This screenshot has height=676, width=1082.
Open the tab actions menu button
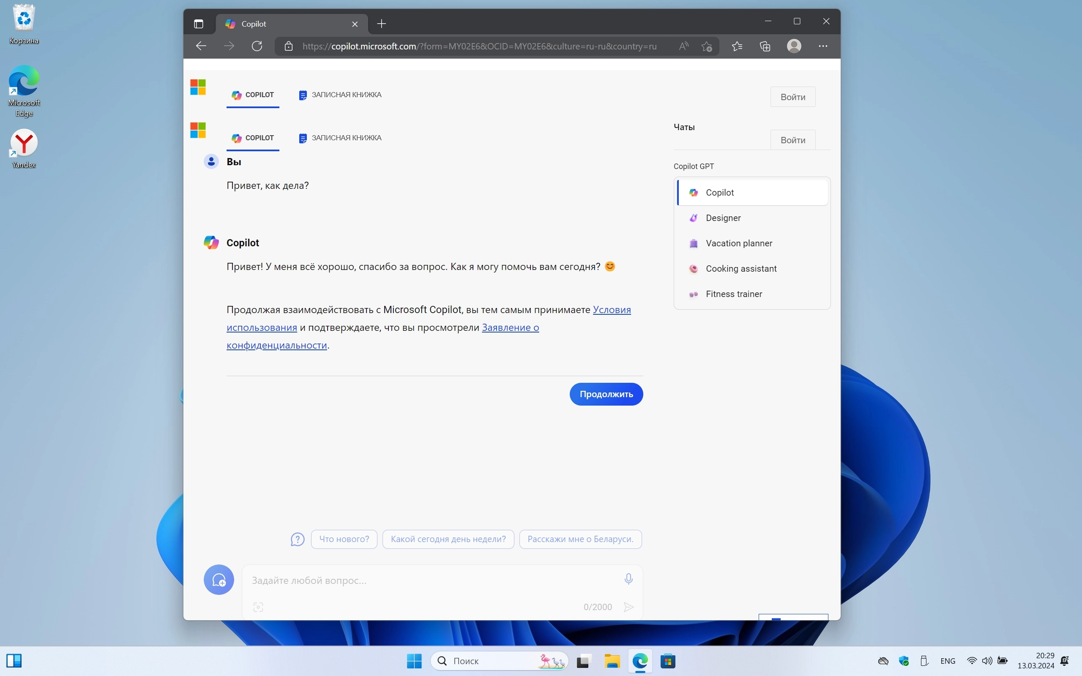(x=199, y=24)
